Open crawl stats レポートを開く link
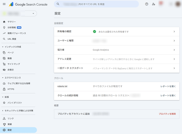This screenshot has width=182, height=134. pyautogui.click(x=168, y=96)
